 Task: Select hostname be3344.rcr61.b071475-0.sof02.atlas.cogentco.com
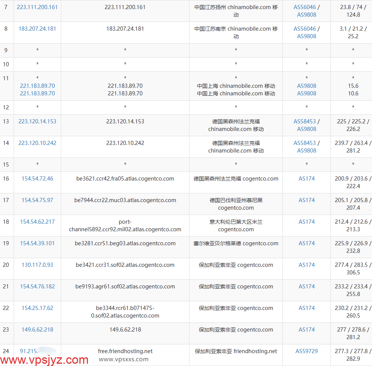point(125,312)
